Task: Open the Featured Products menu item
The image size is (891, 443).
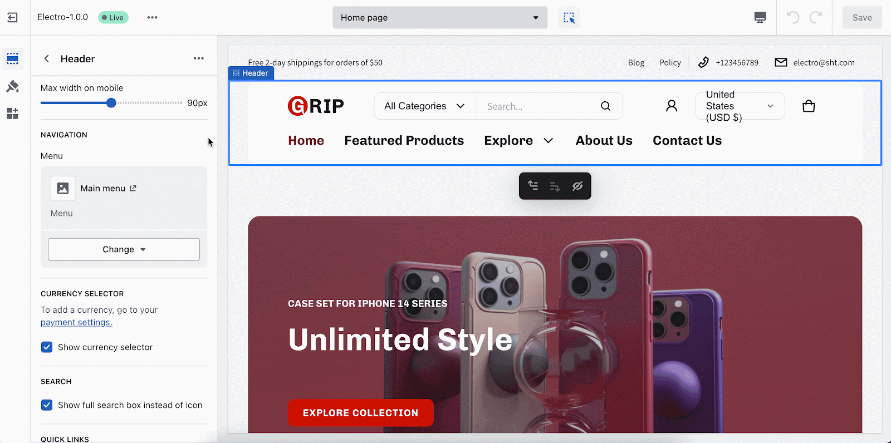Action: (x=404, y=140)
